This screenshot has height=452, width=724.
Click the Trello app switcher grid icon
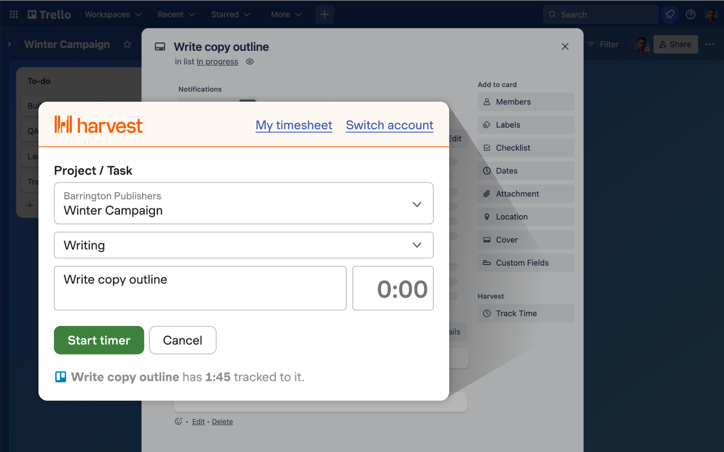(x=14, y=15)
